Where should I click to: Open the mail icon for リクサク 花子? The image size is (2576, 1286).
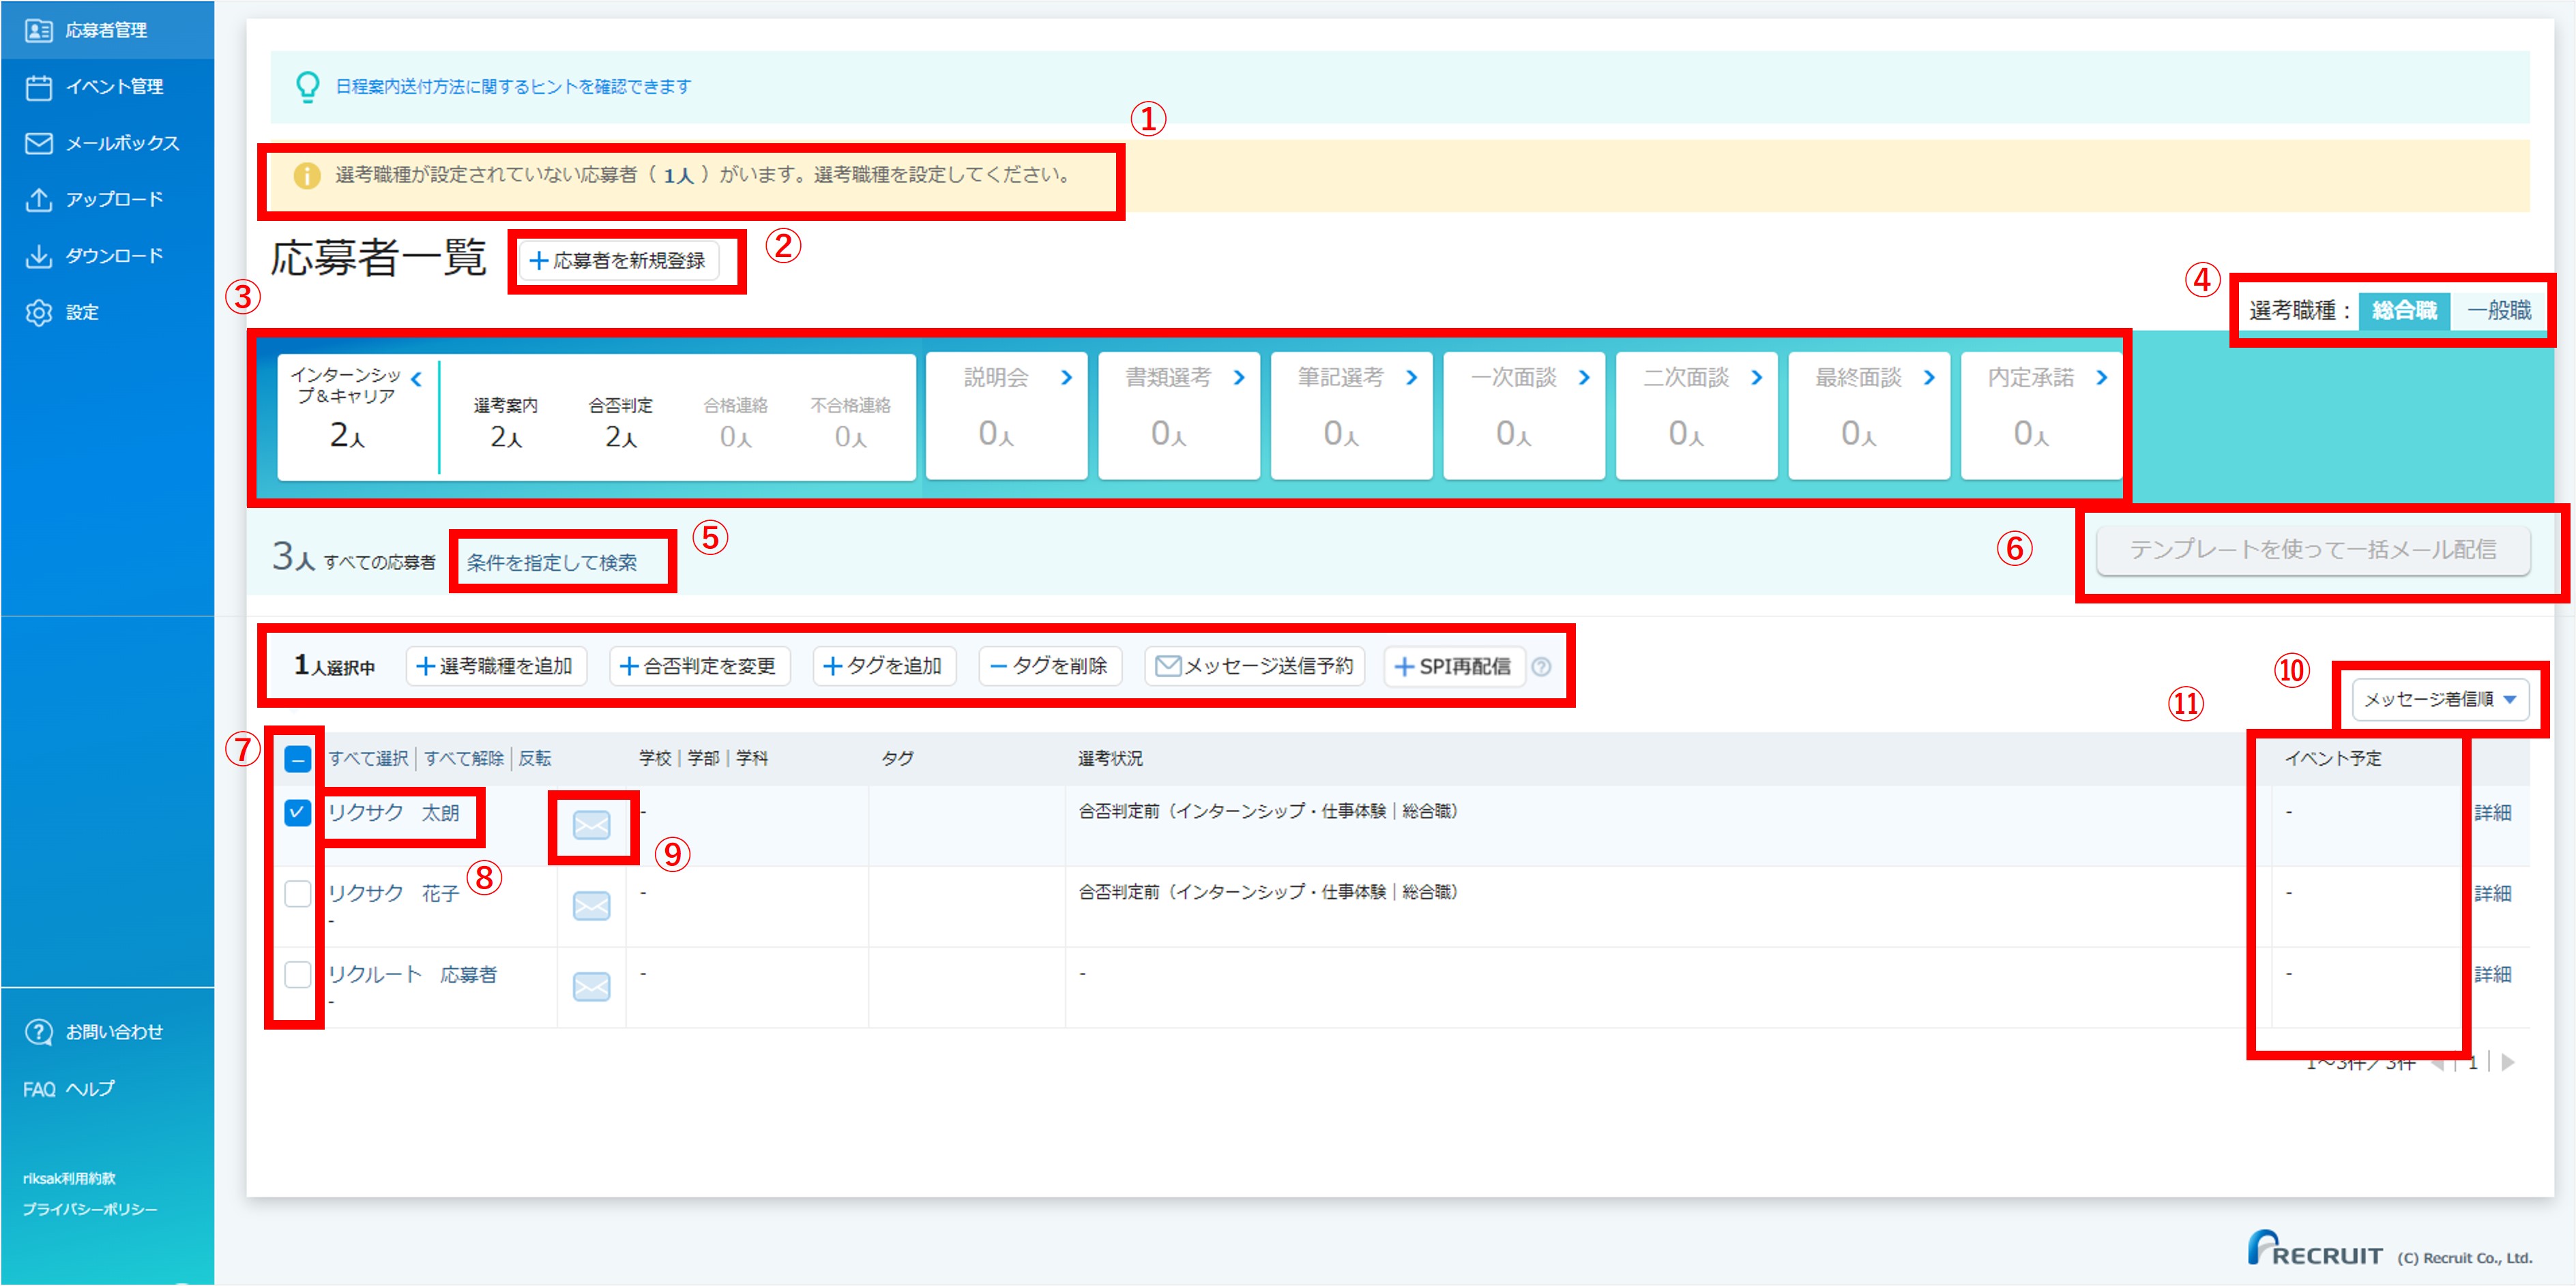(x=591, y=906)
